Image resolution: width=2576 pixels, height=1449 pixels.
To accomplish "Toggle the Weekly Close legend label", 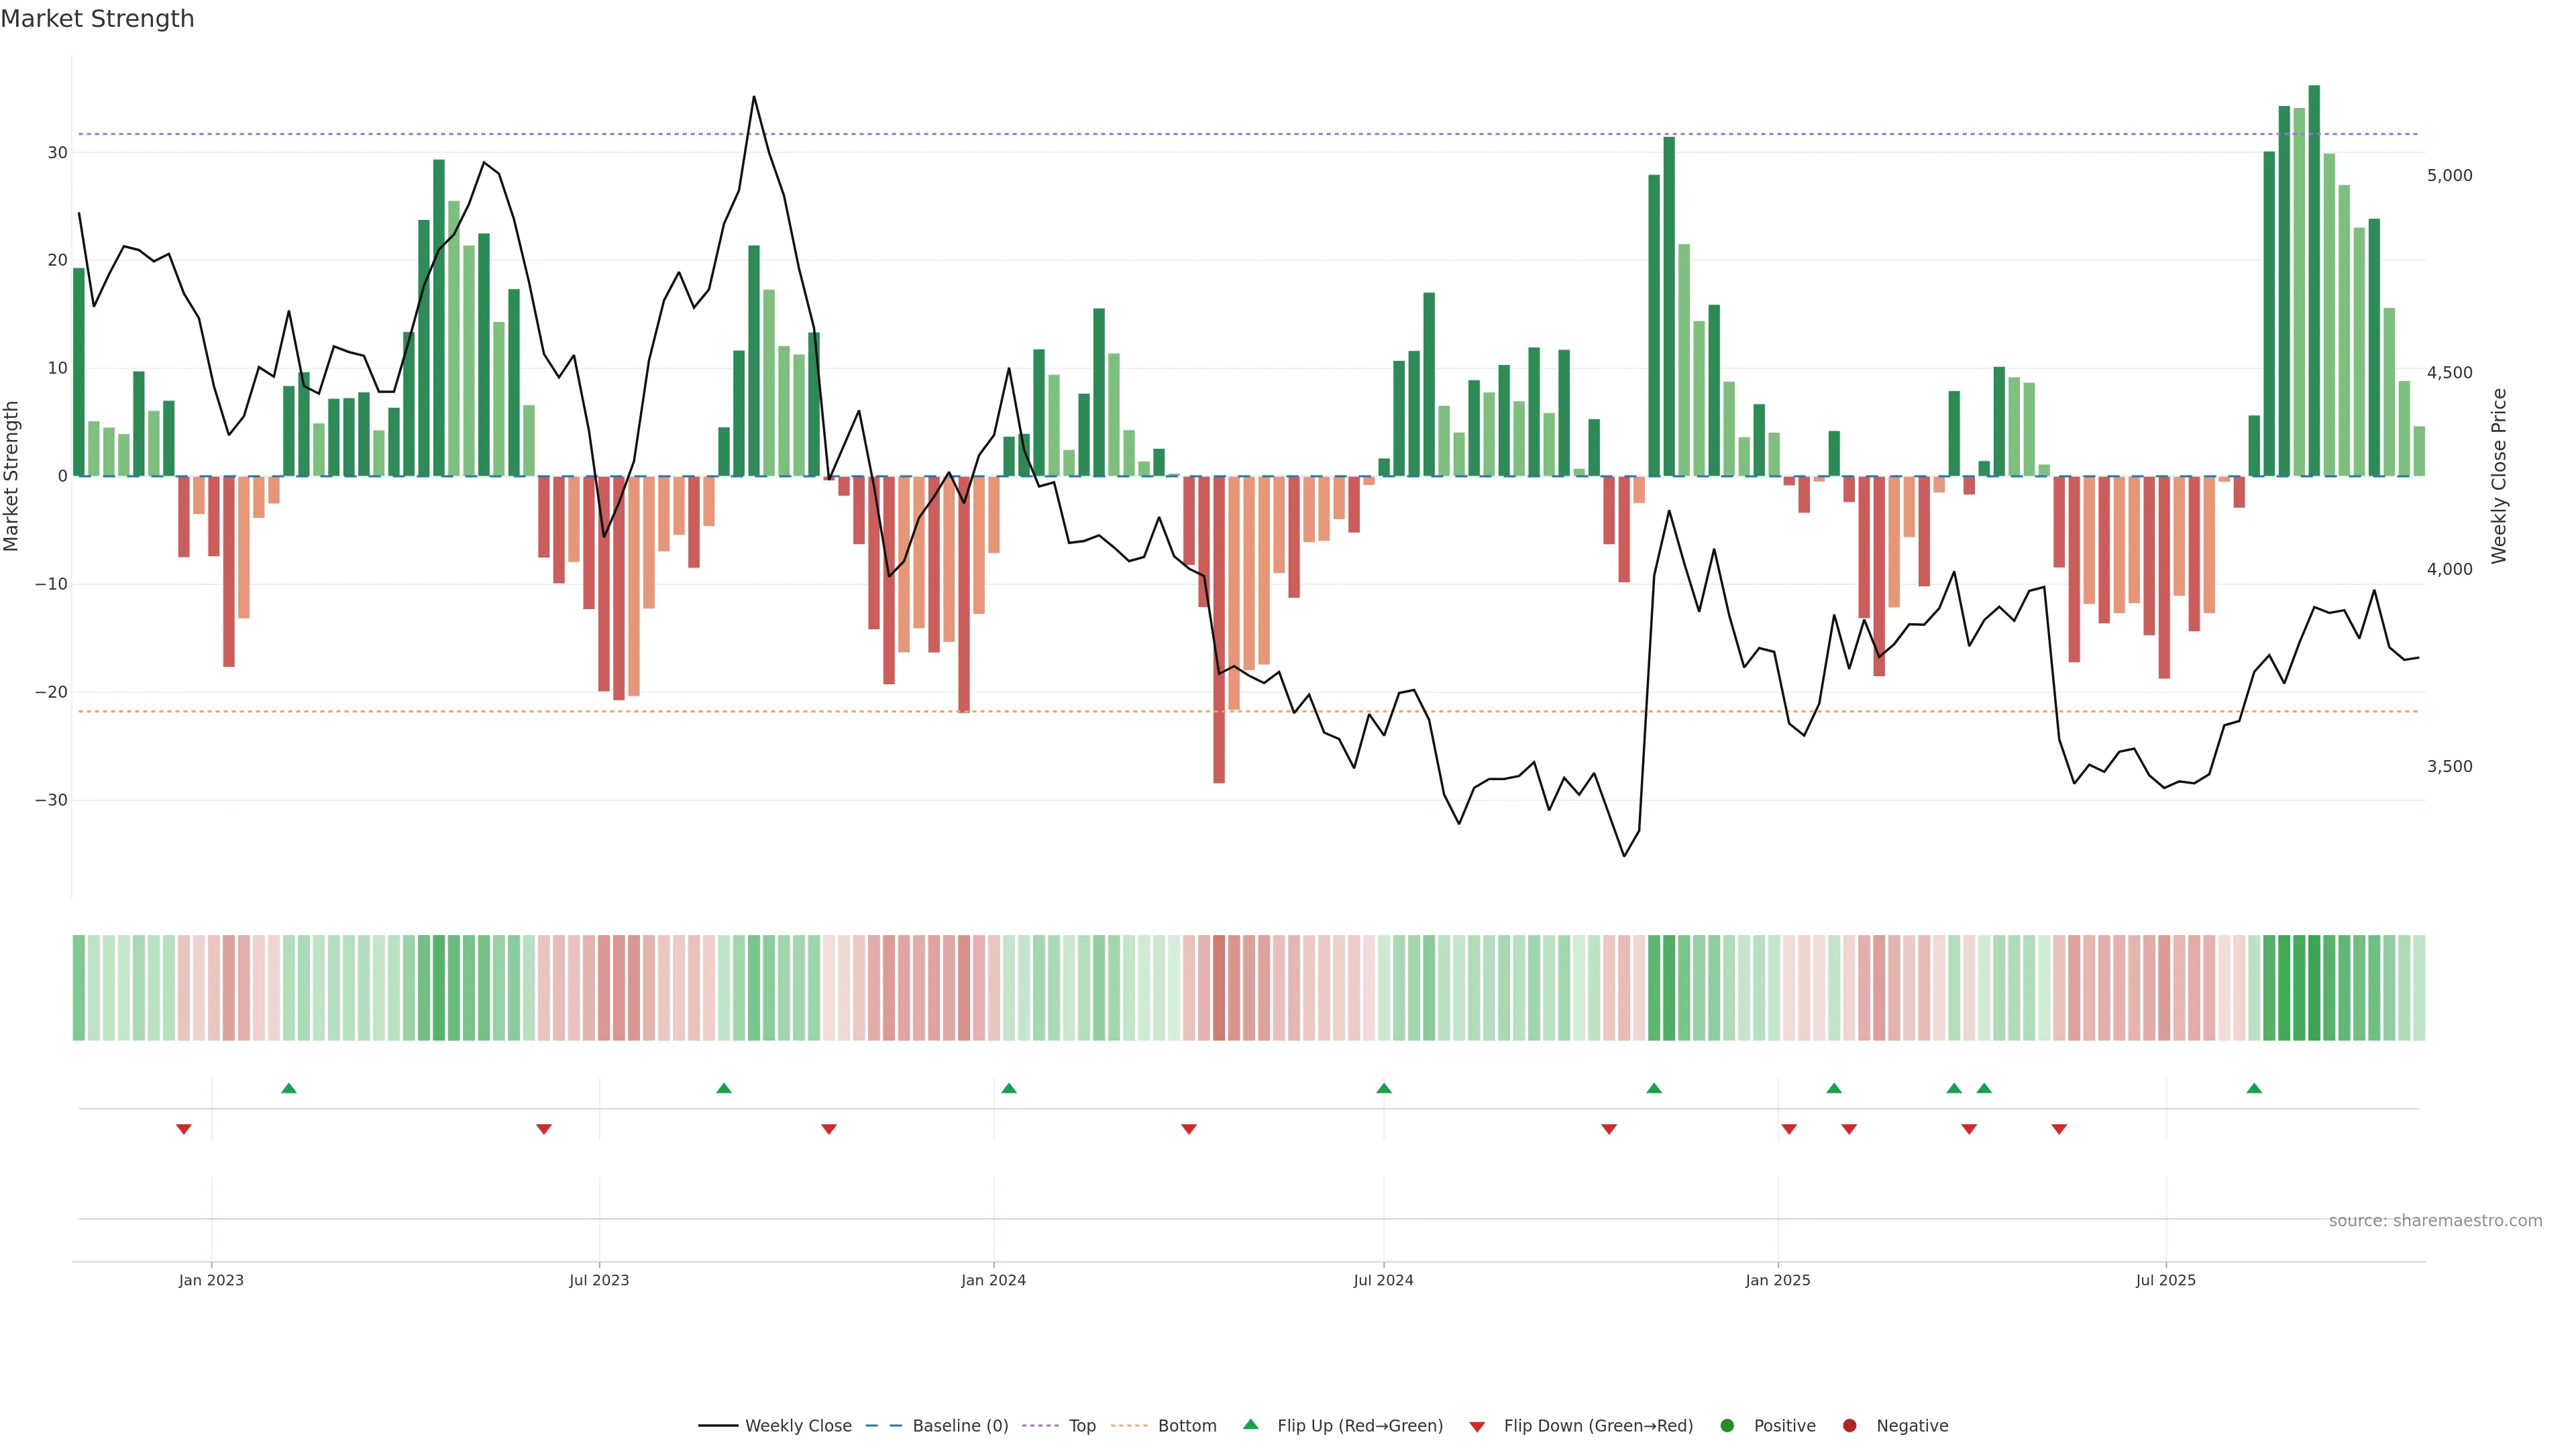I will tap(798, 1425).
